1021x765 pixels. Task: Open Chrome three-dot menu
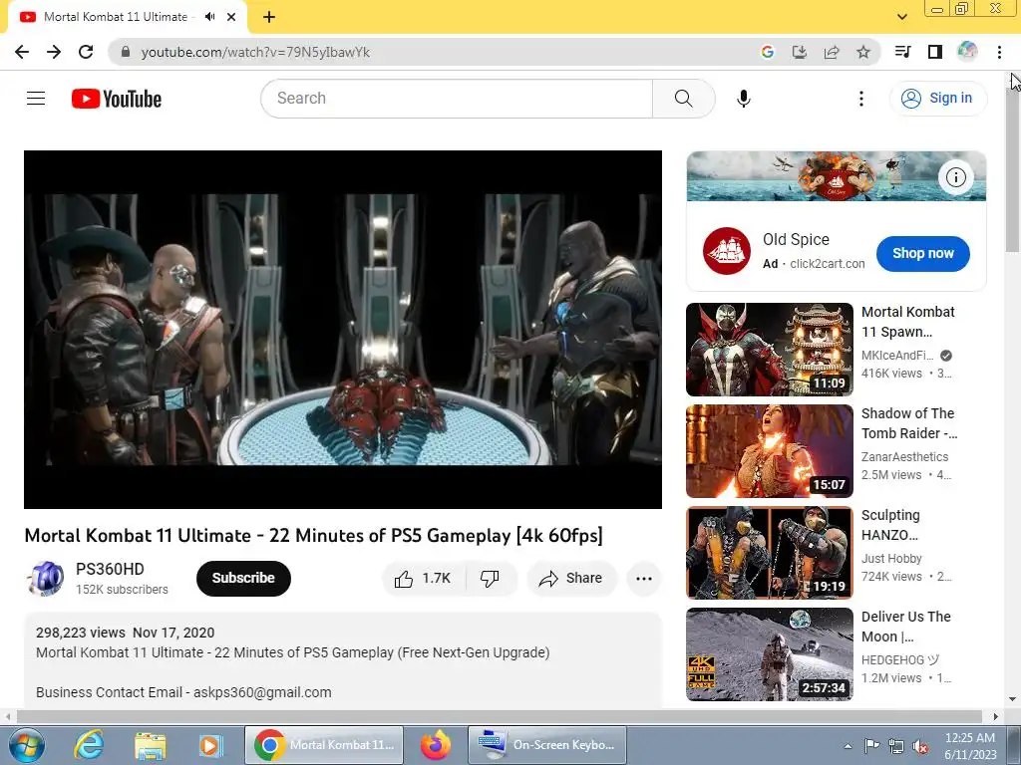click(999, 52)
